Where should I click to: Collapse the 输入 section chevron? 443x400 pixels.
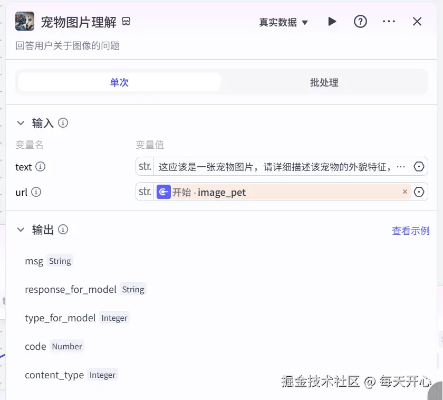(21, 123)
